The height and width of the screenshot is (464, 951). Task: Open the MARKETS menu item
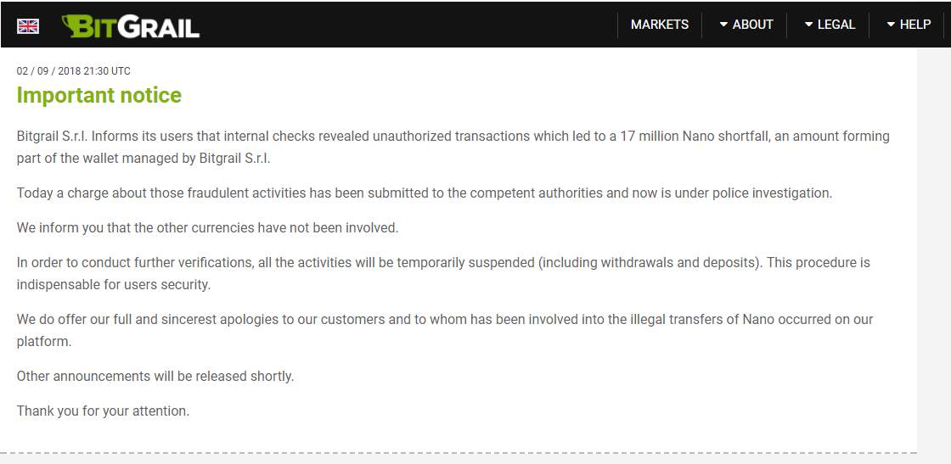point(659,25)
